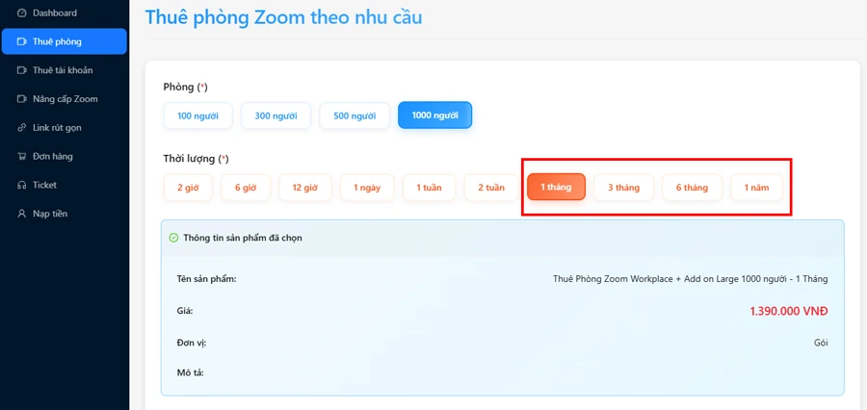The height and width of the screenshot is (410, 867).
Task: Click the cart icon beside Đơn hàng
Action: coord(21,156)
